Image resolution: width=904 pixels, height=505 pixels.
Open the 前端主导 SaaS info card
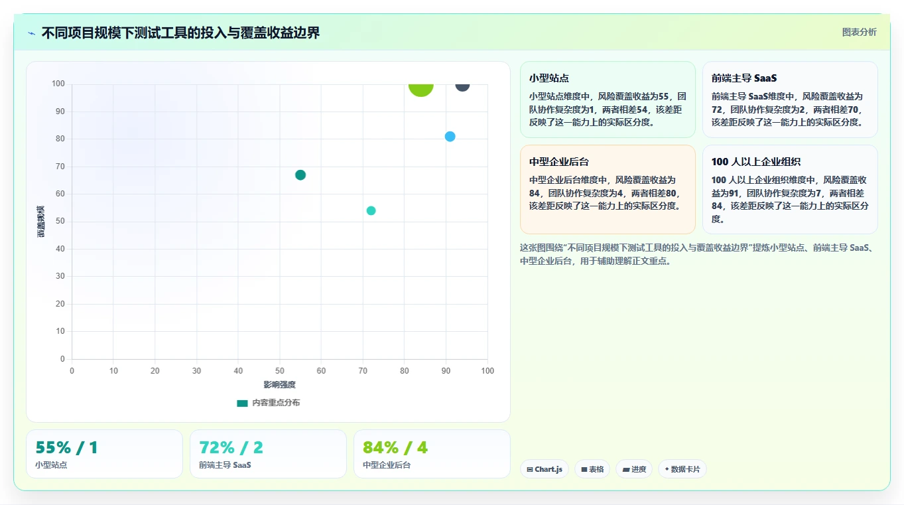click(790, 100)
